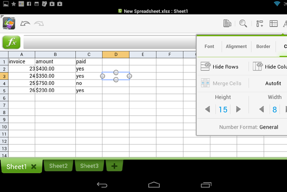Open the document save/file icon
287x192 pixels.
227,23
